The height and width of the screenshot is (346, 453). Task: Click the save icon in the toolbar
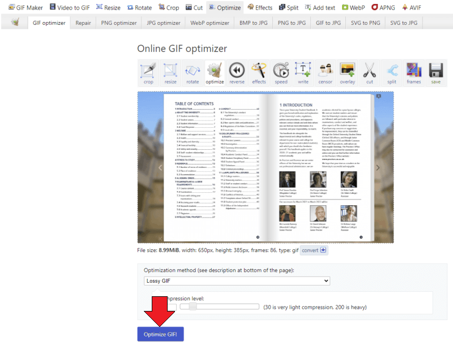(435, 73)
